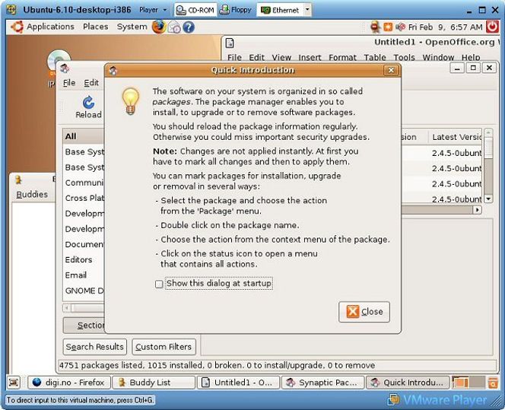Switch to the first workspace in switcher
505x410 pixels.
point(460,383)
